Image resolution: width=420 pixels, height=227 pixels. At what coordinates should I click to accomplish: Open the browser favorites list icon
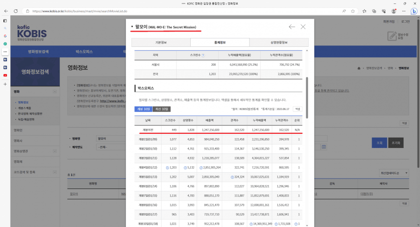click(364, 11)
